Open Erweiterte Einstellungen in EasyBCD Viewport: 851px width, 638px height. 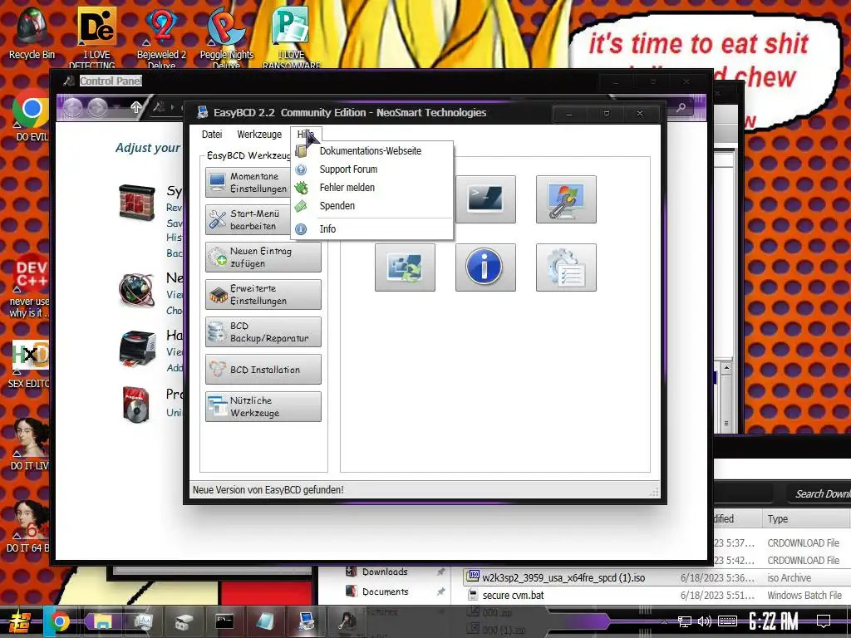tap(263, 295)
